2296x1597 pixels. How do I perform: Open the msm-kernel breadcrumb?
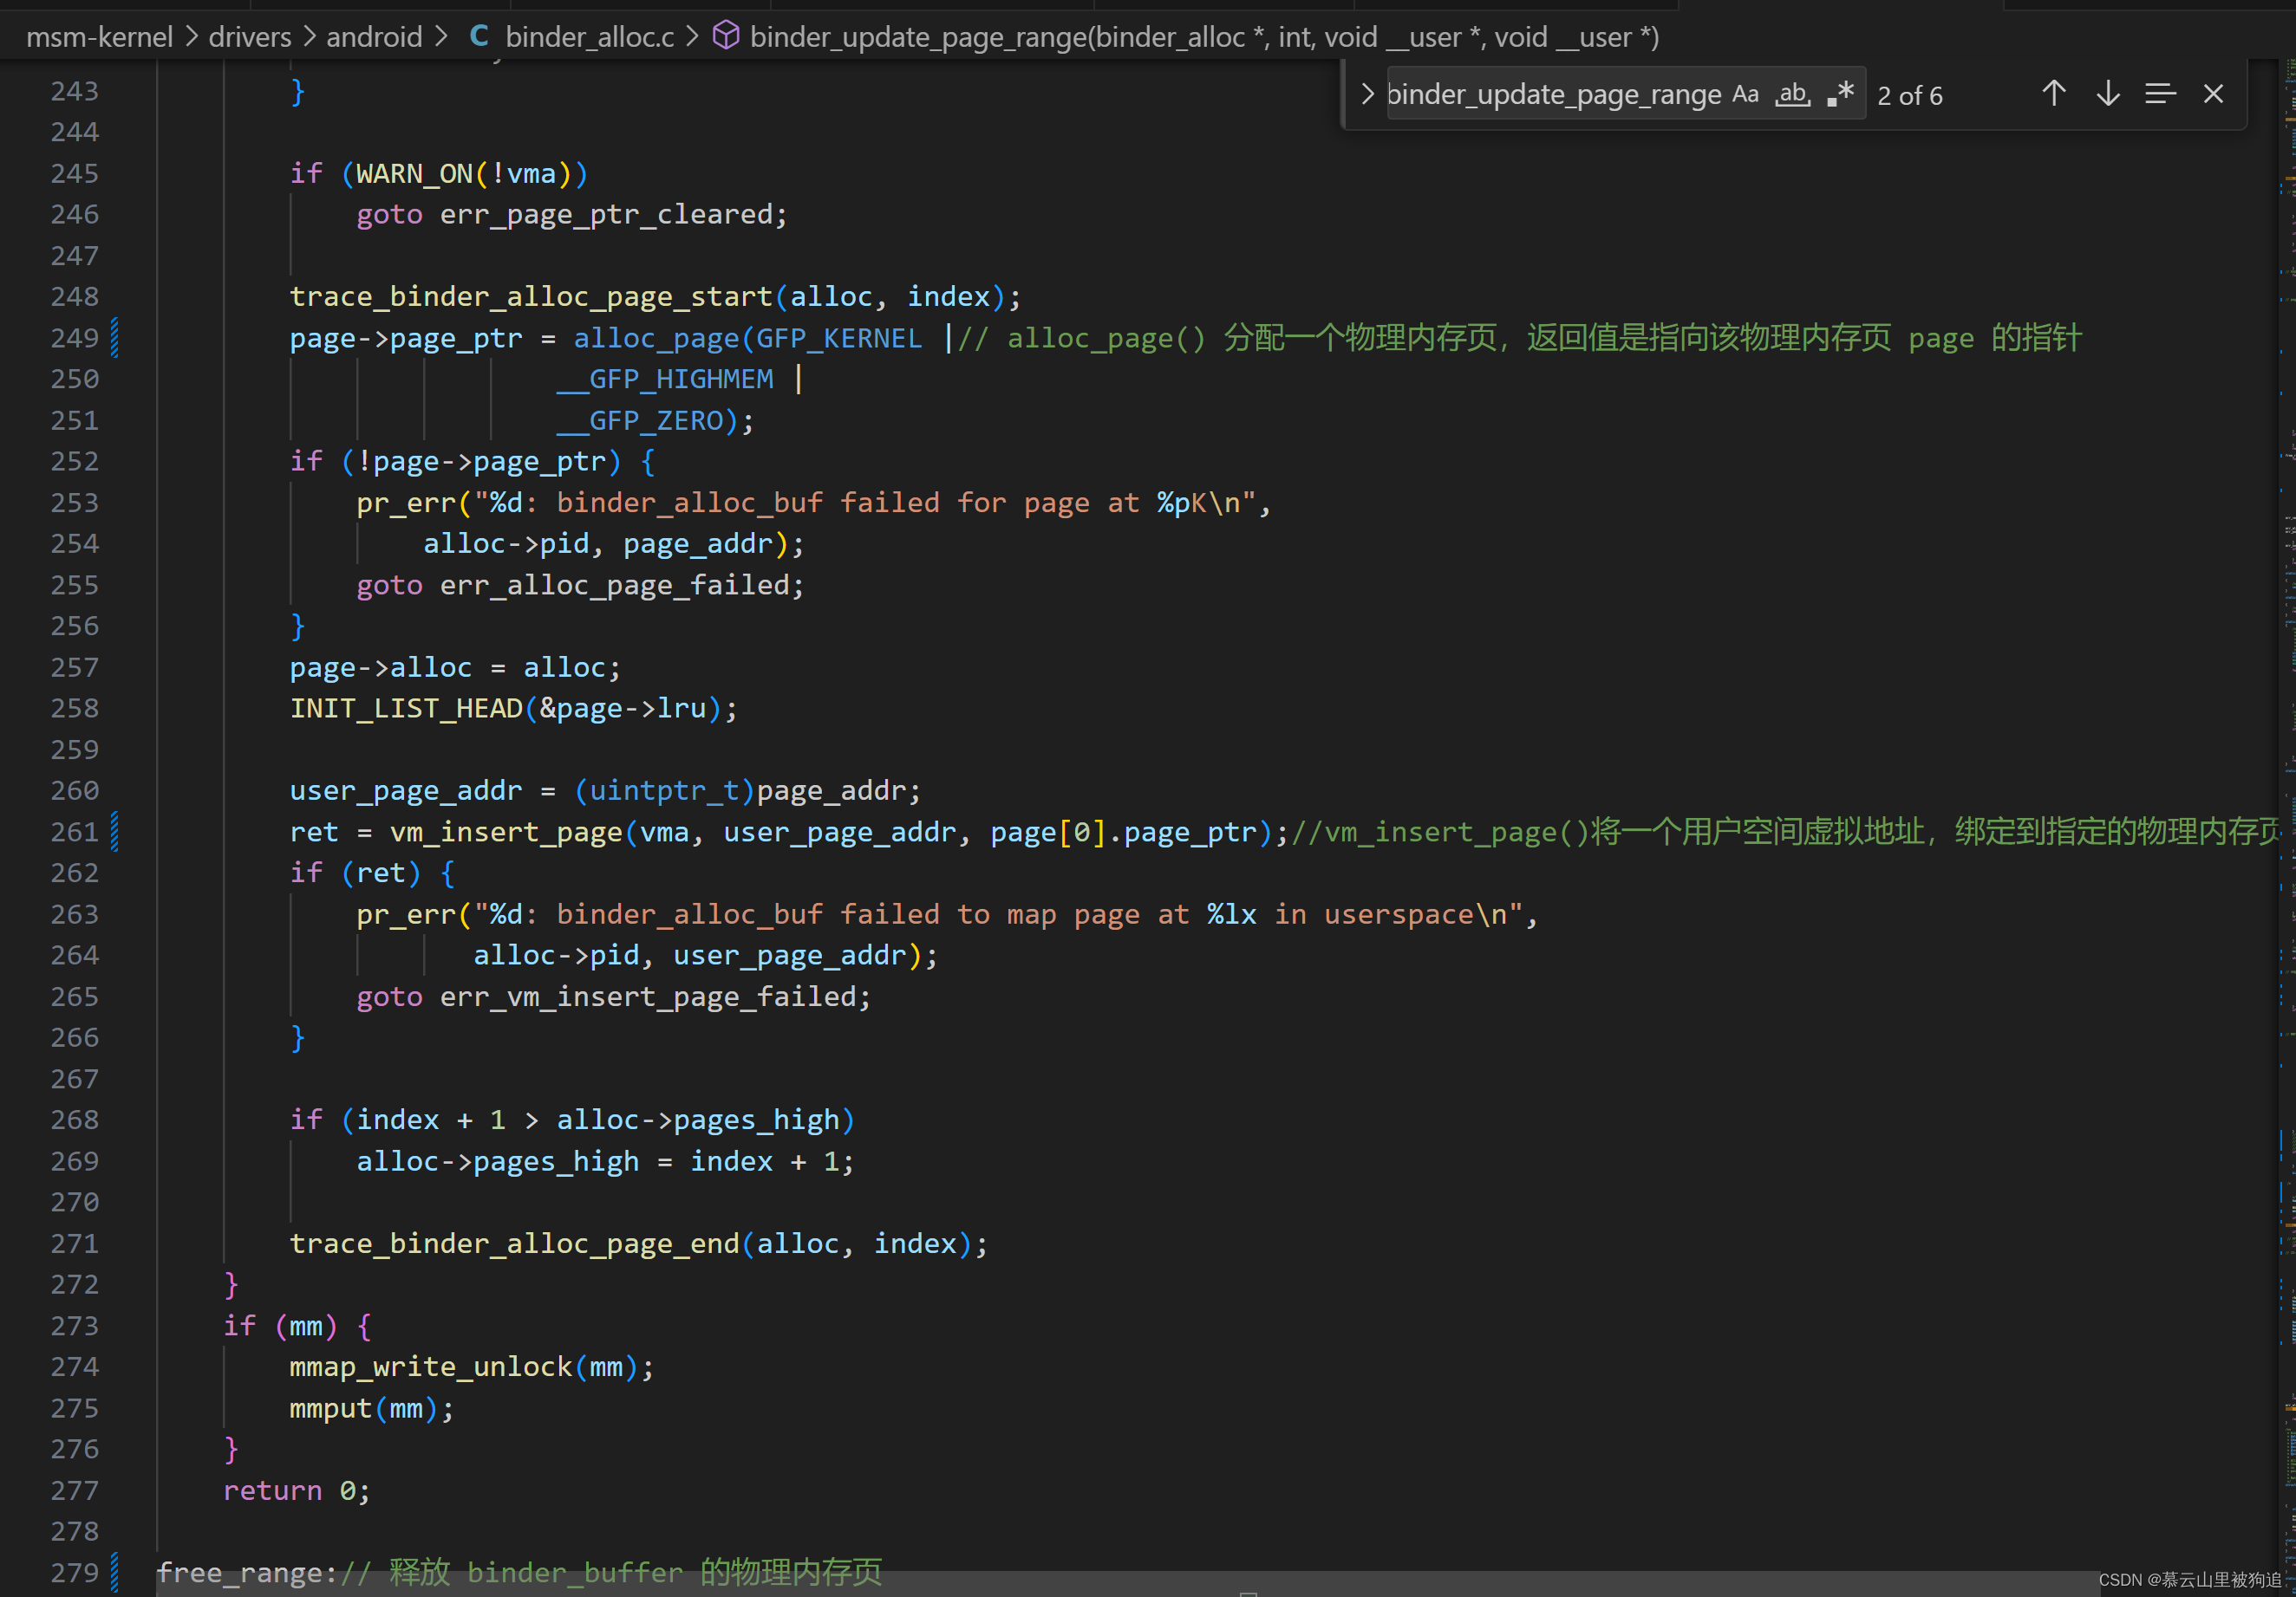[99, 37]
